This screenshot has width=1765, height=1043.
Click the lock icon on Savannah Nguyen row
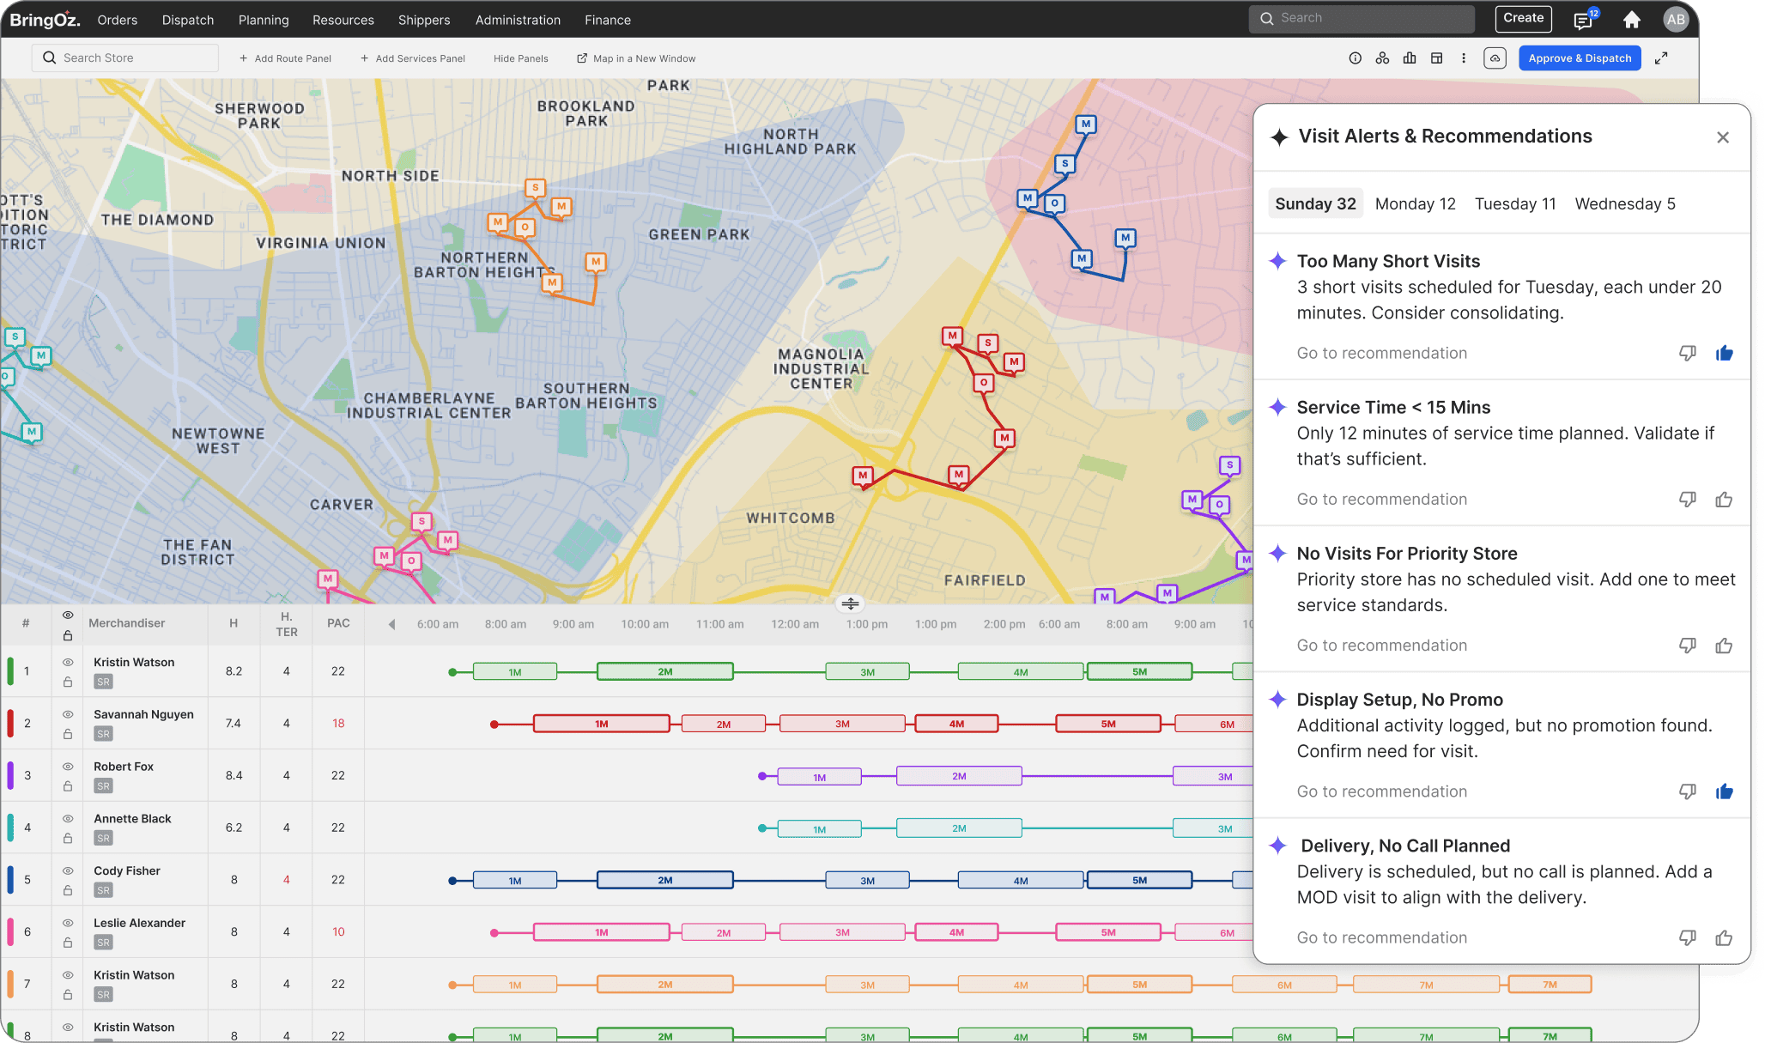point(68,734)
